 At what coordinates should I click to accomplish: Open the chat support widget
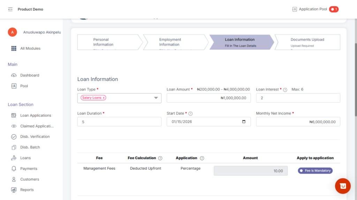point(343,186)
